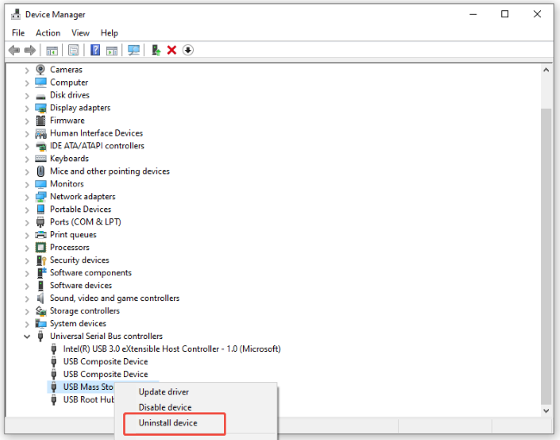Select Sound, video and game controllers label

click(x=115, y=298)
